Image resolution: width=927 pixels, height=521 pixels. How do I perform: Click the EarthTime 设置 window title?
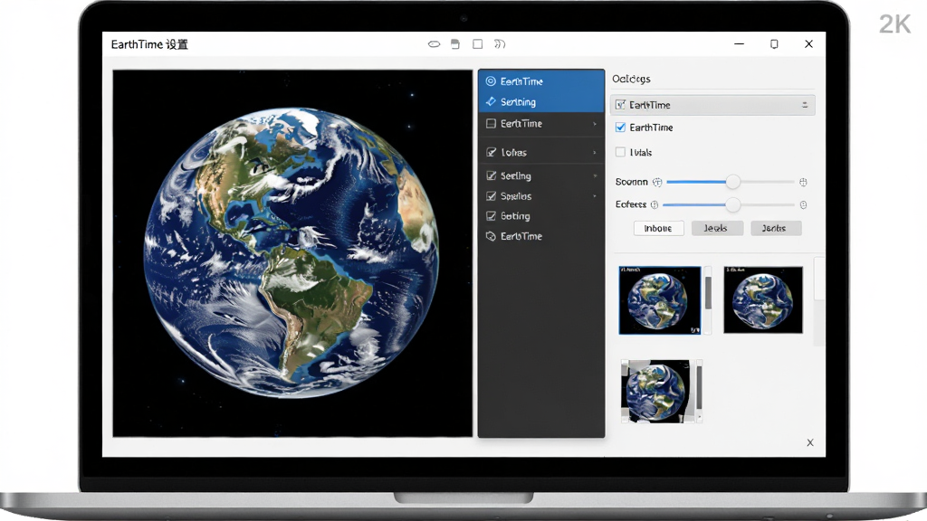[149, 44]
